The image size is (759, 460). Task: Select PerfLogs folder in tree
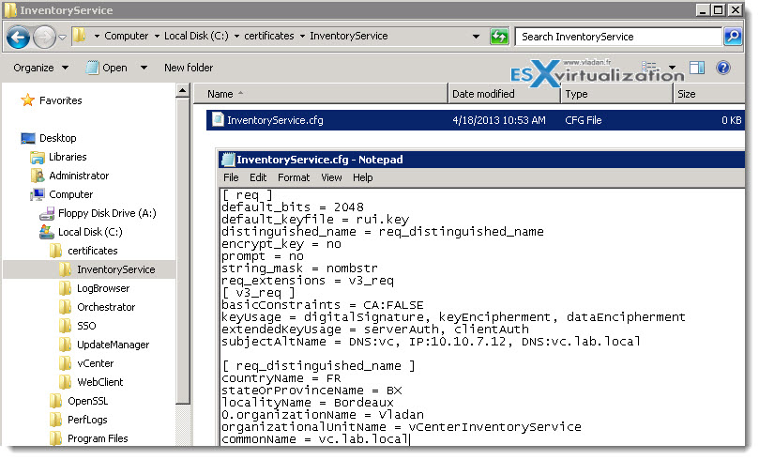click(x=87, y=420)
